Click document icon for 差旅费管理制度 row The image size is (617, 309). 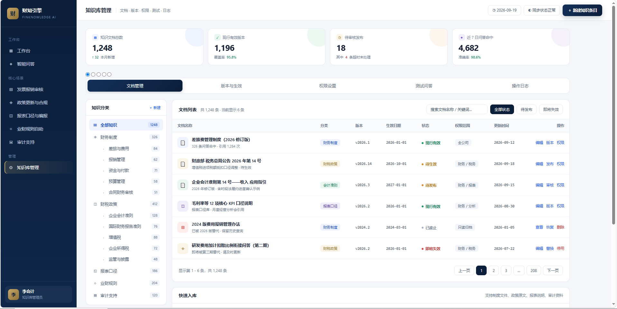pyautogui.click(x=183, y=143)
